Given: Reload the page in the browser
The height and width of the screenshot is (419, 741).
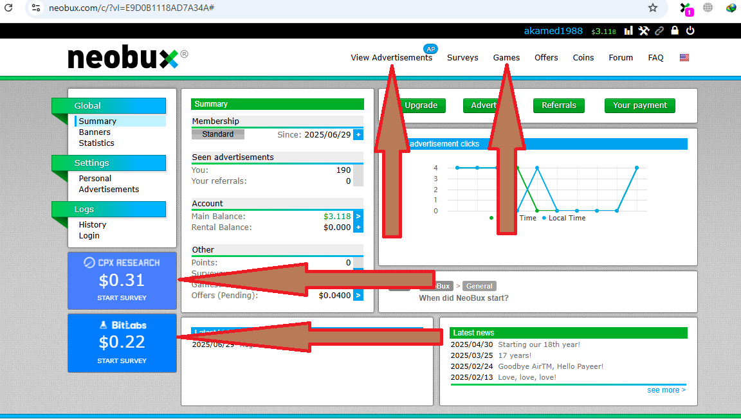Looking at the screenshot, I should click(8, 8).
